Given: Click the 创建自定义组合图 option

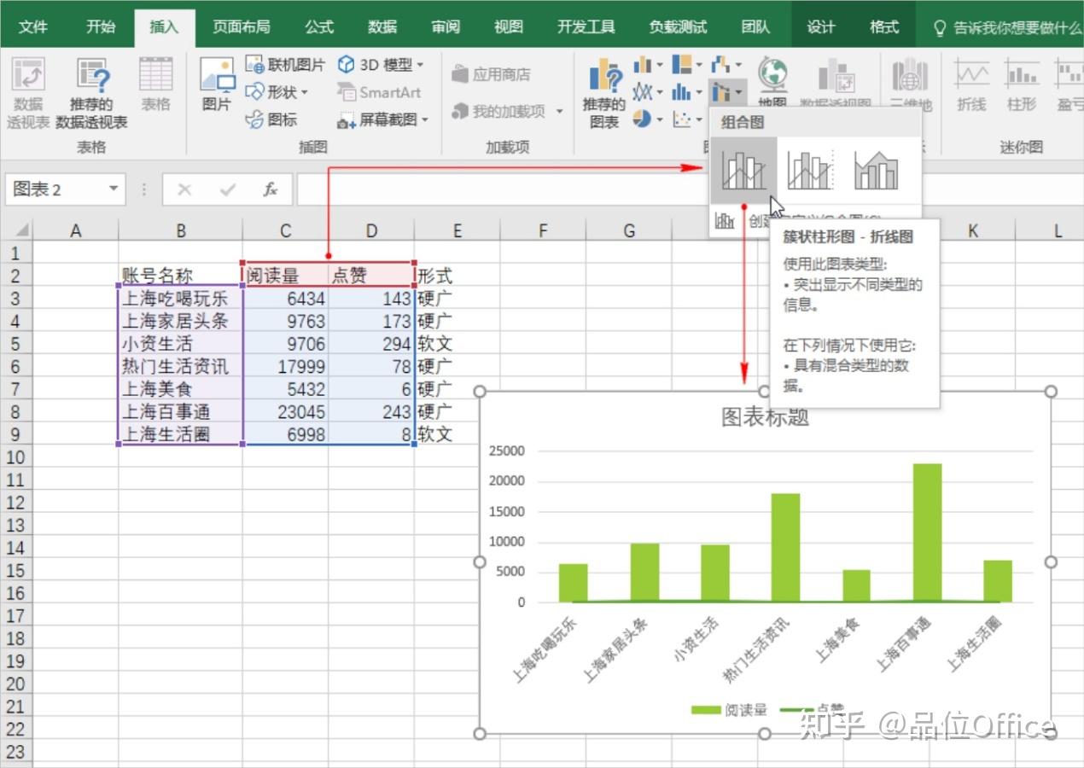Looking at the screenshot, I should pyautogui.click(x=743, y=221).
